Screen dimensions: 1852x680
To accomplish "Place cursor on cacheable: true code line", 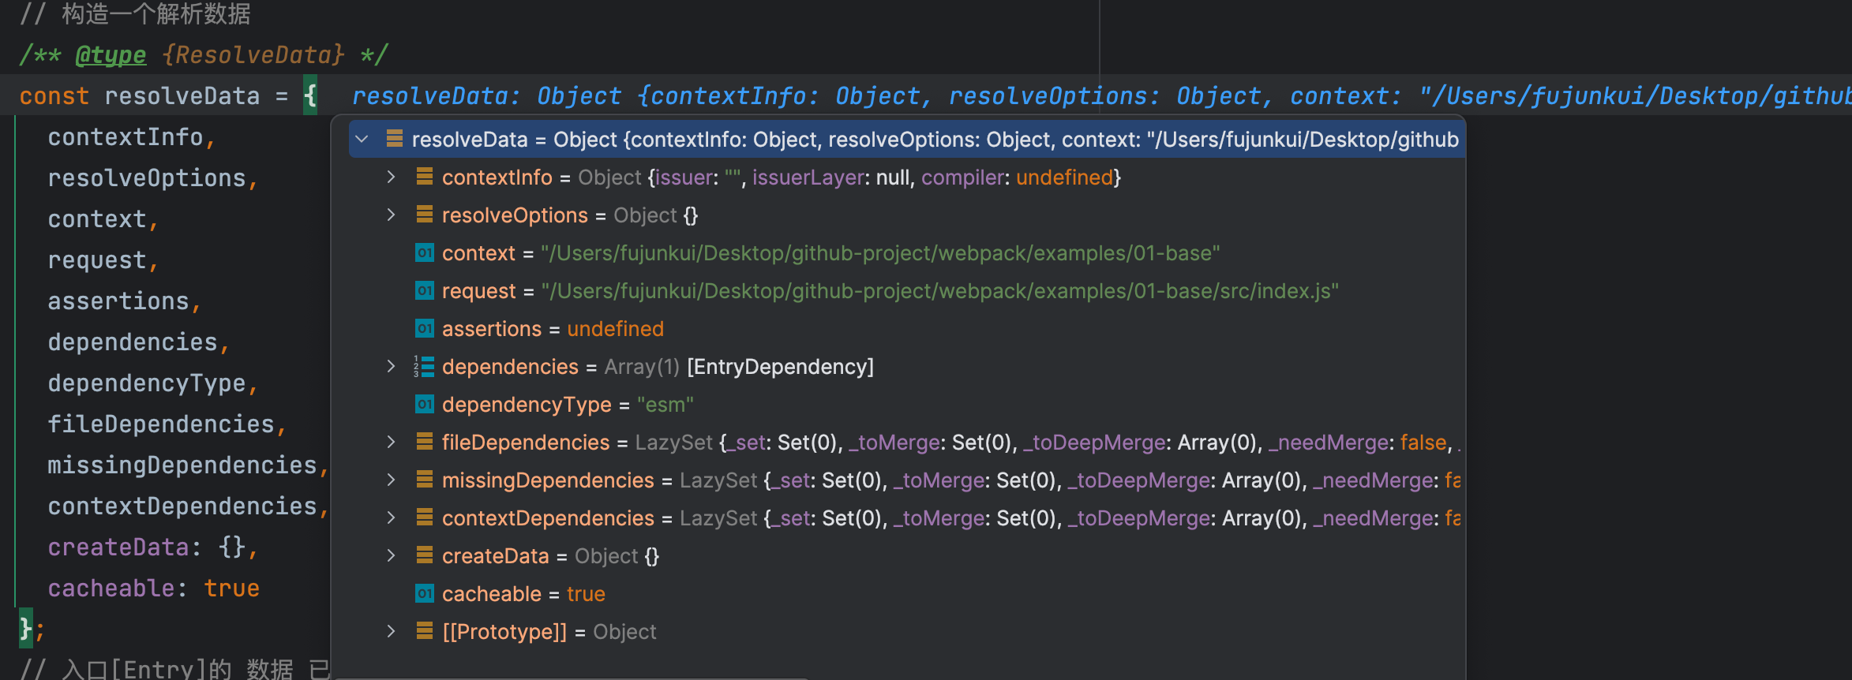I will pos(153,588).
